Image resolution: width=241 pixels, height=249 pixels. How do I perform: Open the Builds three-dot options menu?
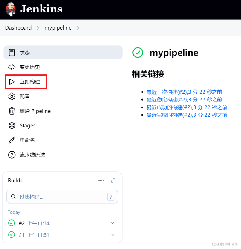coord(101,181)
